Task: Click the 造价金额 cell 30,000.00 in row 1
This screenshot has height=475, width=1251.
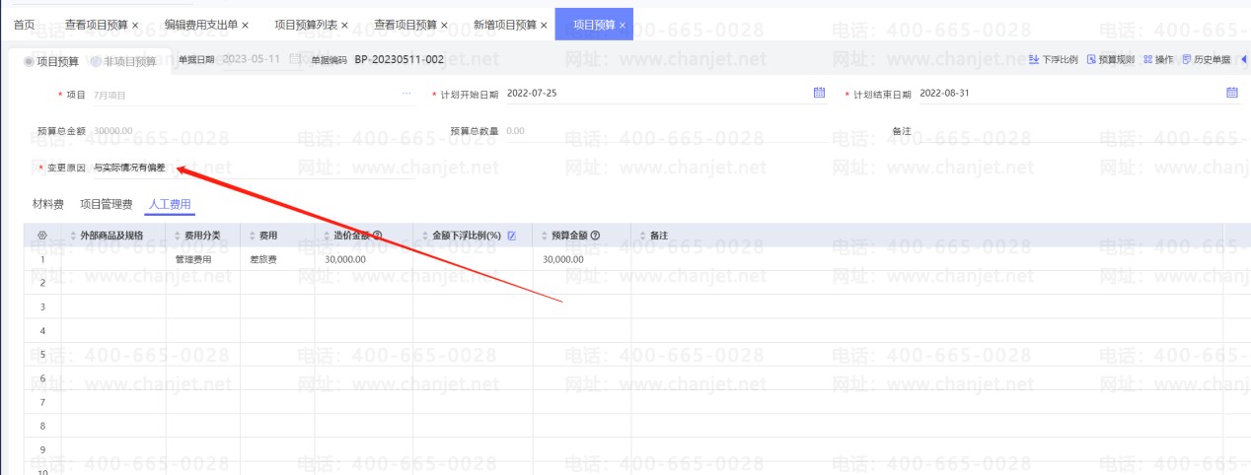Action: 364,259
